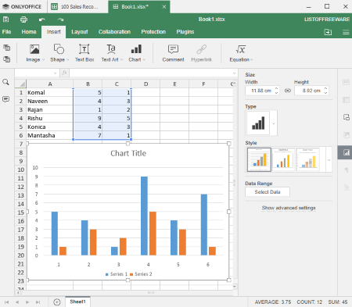Expand the chart Type dropdown

point(274,123)
